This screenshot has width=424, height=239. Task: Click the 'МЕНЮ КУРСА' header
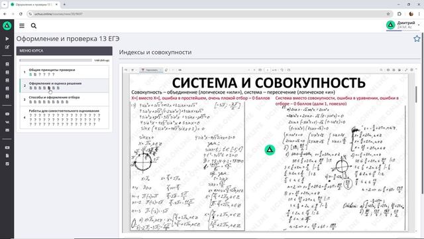[x=64, y=50]
